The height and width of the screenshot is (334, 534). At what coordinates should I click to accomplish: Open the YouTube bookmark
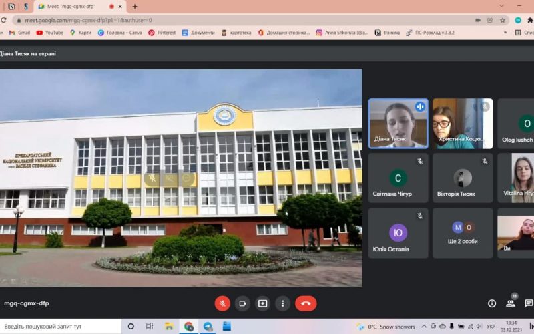point(50,32)
